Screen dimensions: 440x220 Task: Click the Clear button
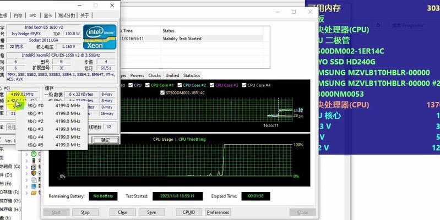tap(123, 212)
